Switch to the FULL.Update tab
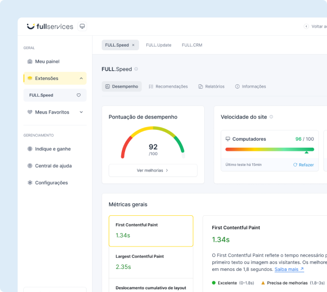The height and width of the screenshot is (292, 327). pos(158,45)
